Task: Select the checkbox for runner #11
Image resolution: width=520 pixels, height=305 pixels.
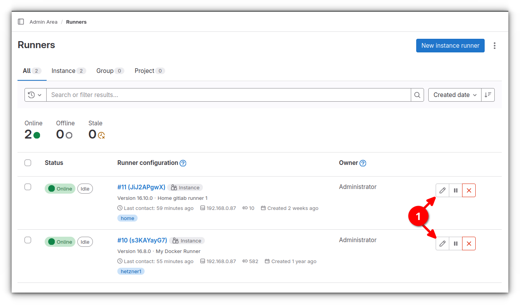Action: pyautogui.click(x=28, y=187)
